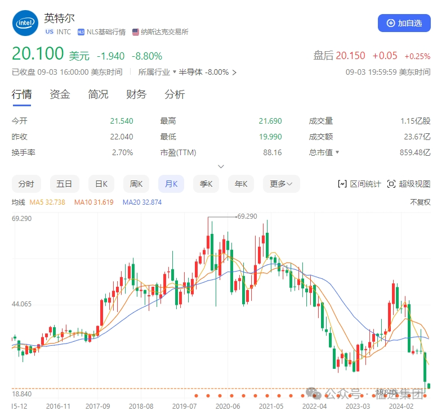Select the 五日 five-day chart
Screen dimensions: 437x411
[x=64, y=184]
